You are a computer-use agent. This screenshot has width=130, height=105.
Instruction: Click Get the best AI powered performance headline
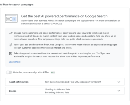[x=64, y=16]
